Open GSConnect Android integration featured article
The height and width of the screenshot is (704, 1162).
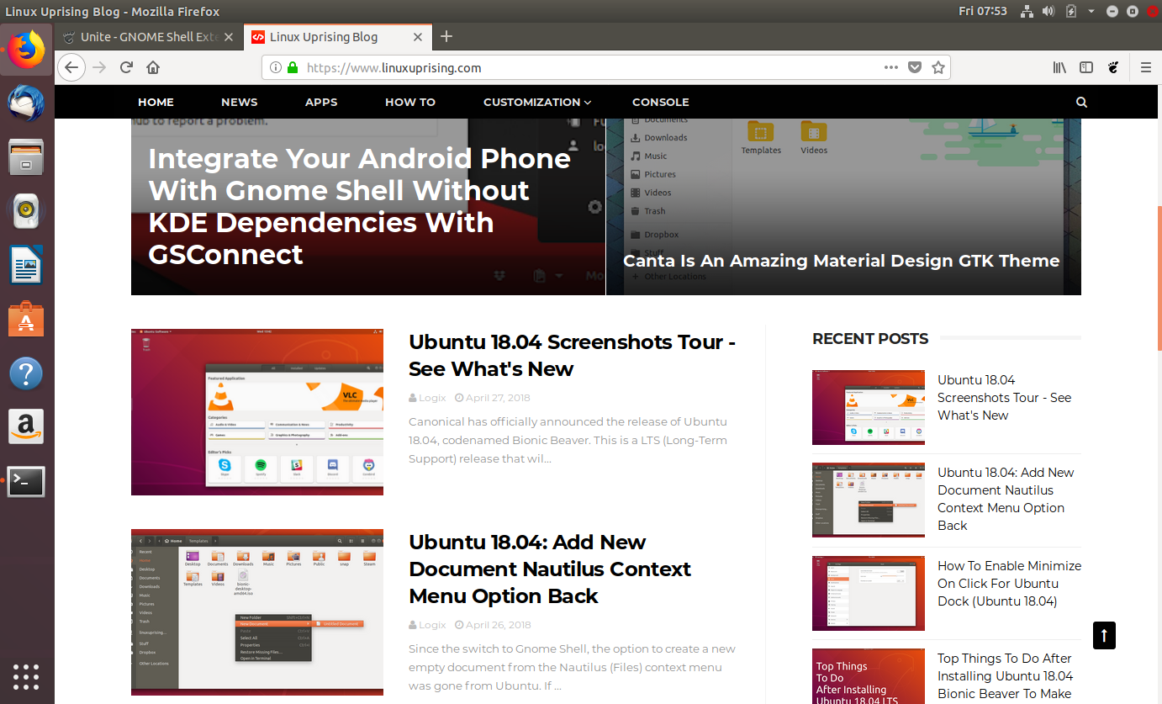click(x=360, y=206)
